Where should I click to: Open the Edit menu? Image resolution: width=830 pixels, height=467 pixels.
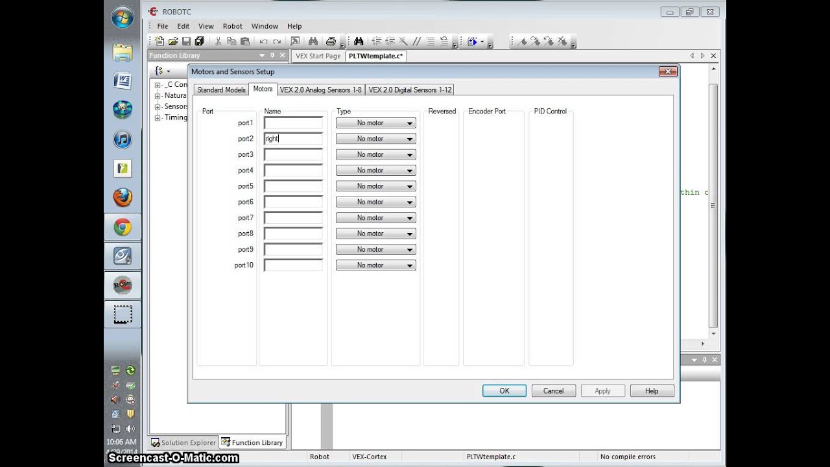tap(184, 27)
